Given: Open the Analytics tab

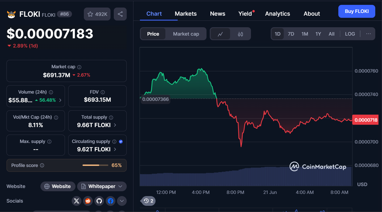Looking at the screenshot, I should (278, 14).
